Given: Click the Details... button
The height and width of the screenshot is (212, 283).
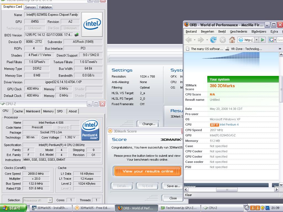Looking at the screenshot, I should pos(122,186).
